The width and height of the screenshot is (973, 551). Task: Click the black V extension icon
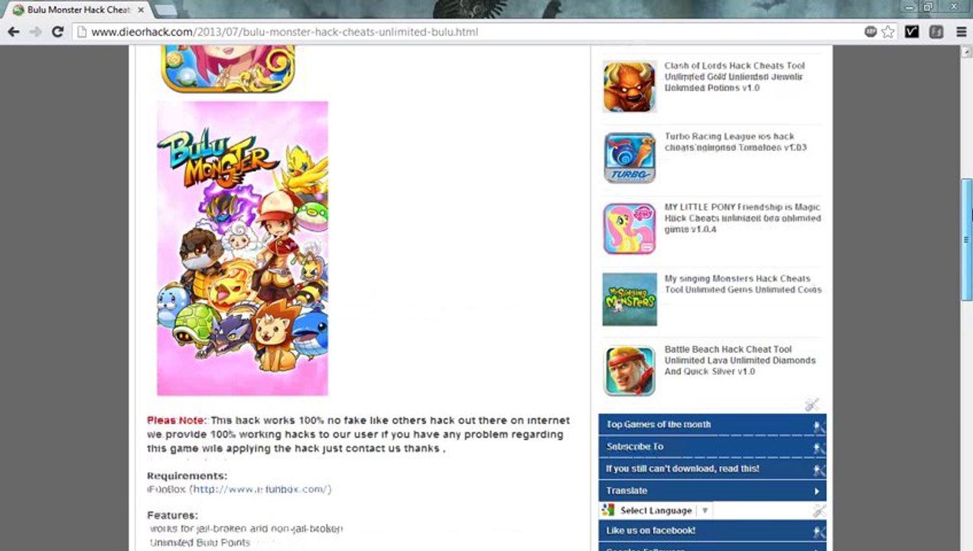click(912, 32)
